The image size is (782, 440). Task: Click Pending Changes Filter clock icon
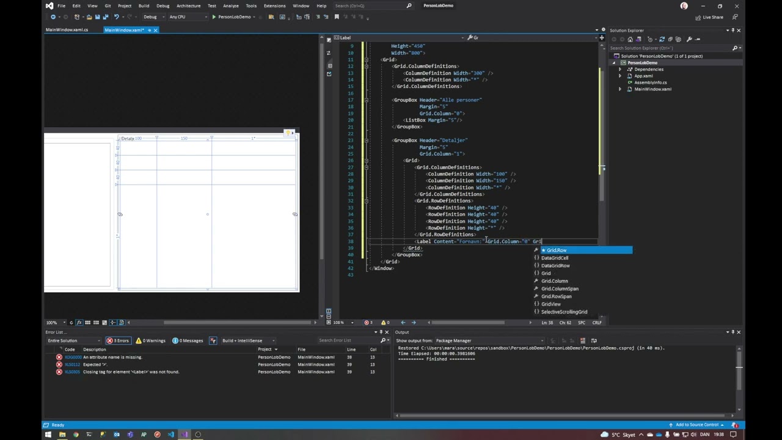pyautogui.click(x=650, y=39)
